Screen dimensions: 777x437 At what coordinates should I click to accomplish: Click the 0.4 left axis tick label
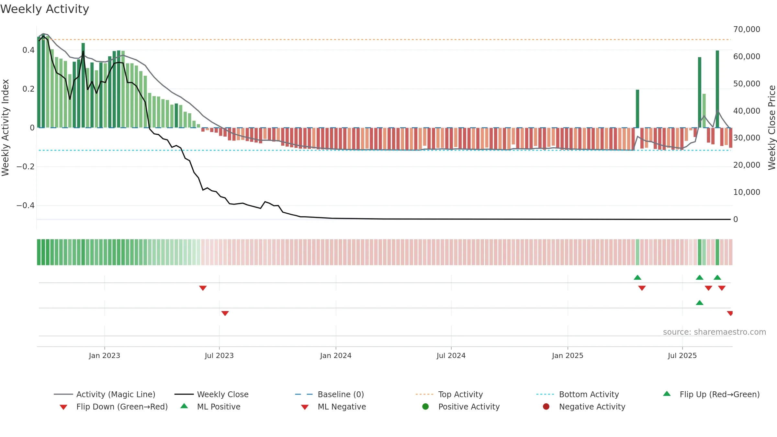[28, 50]
